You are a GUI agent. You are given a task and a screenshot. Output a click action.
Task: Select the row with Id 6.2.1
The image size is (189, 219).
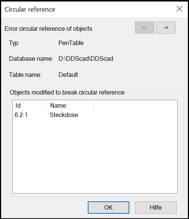[95, 115]
